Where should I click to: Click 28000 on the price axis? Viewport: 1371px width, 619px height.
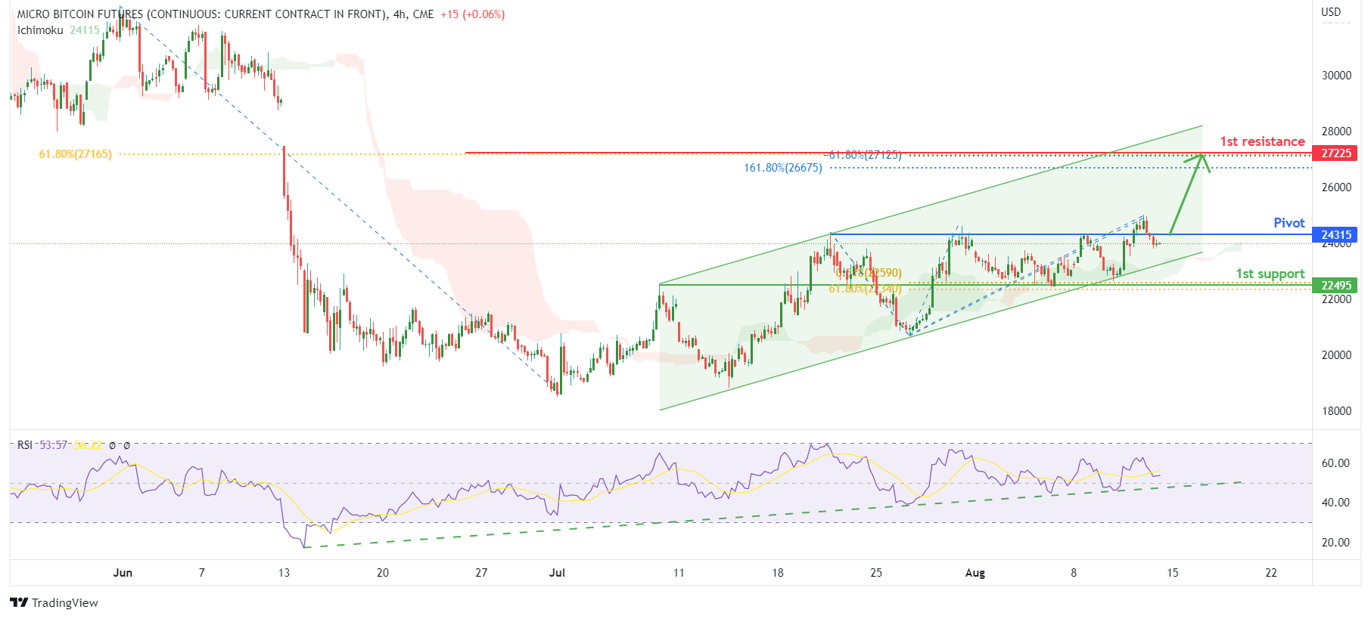pos(1336,132)
